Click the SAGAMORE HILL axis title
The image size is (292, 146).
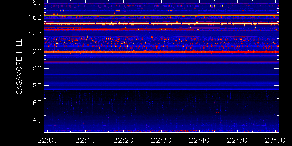coord(19,66)
